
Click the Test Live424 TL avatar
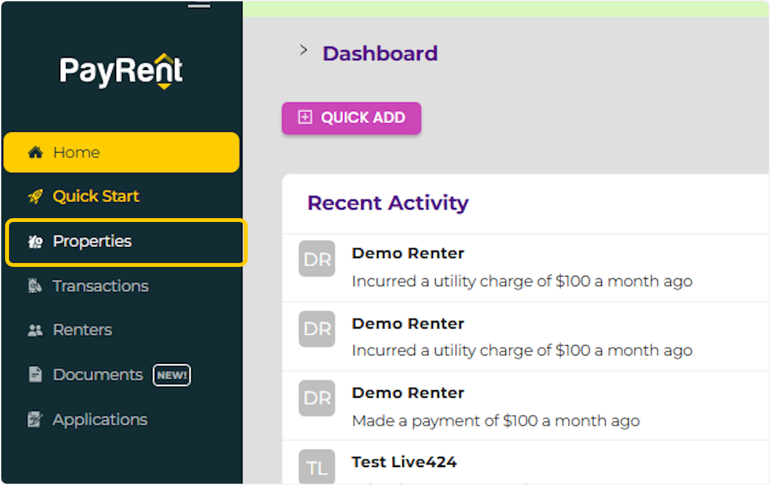coord(317,467)
